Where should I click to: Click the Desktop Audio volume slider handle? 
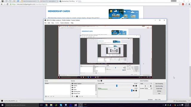117,86
